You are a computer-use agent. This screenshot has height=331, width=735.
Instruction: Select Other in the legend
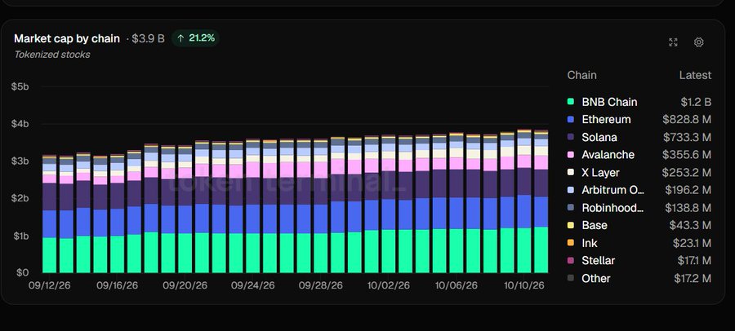pyautogui.click(x=596, y=278)
